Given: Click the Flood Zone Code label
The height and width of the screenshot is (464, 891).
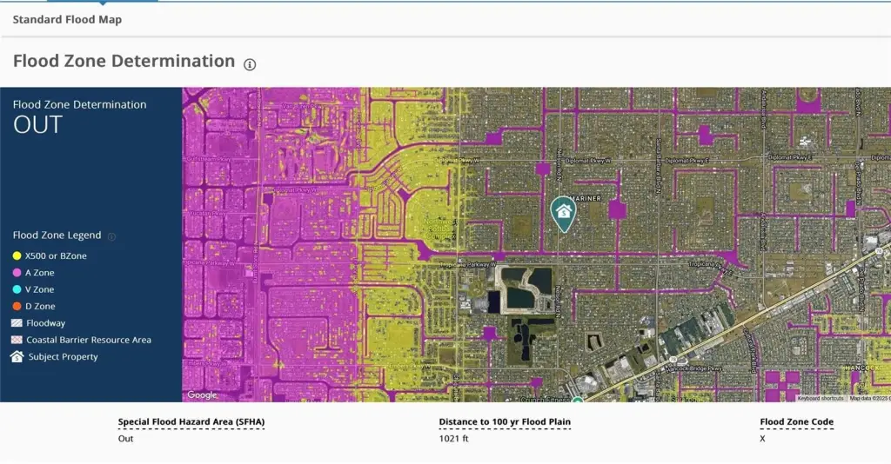Looking at the screenshot, I should click(x=796, y=422).
